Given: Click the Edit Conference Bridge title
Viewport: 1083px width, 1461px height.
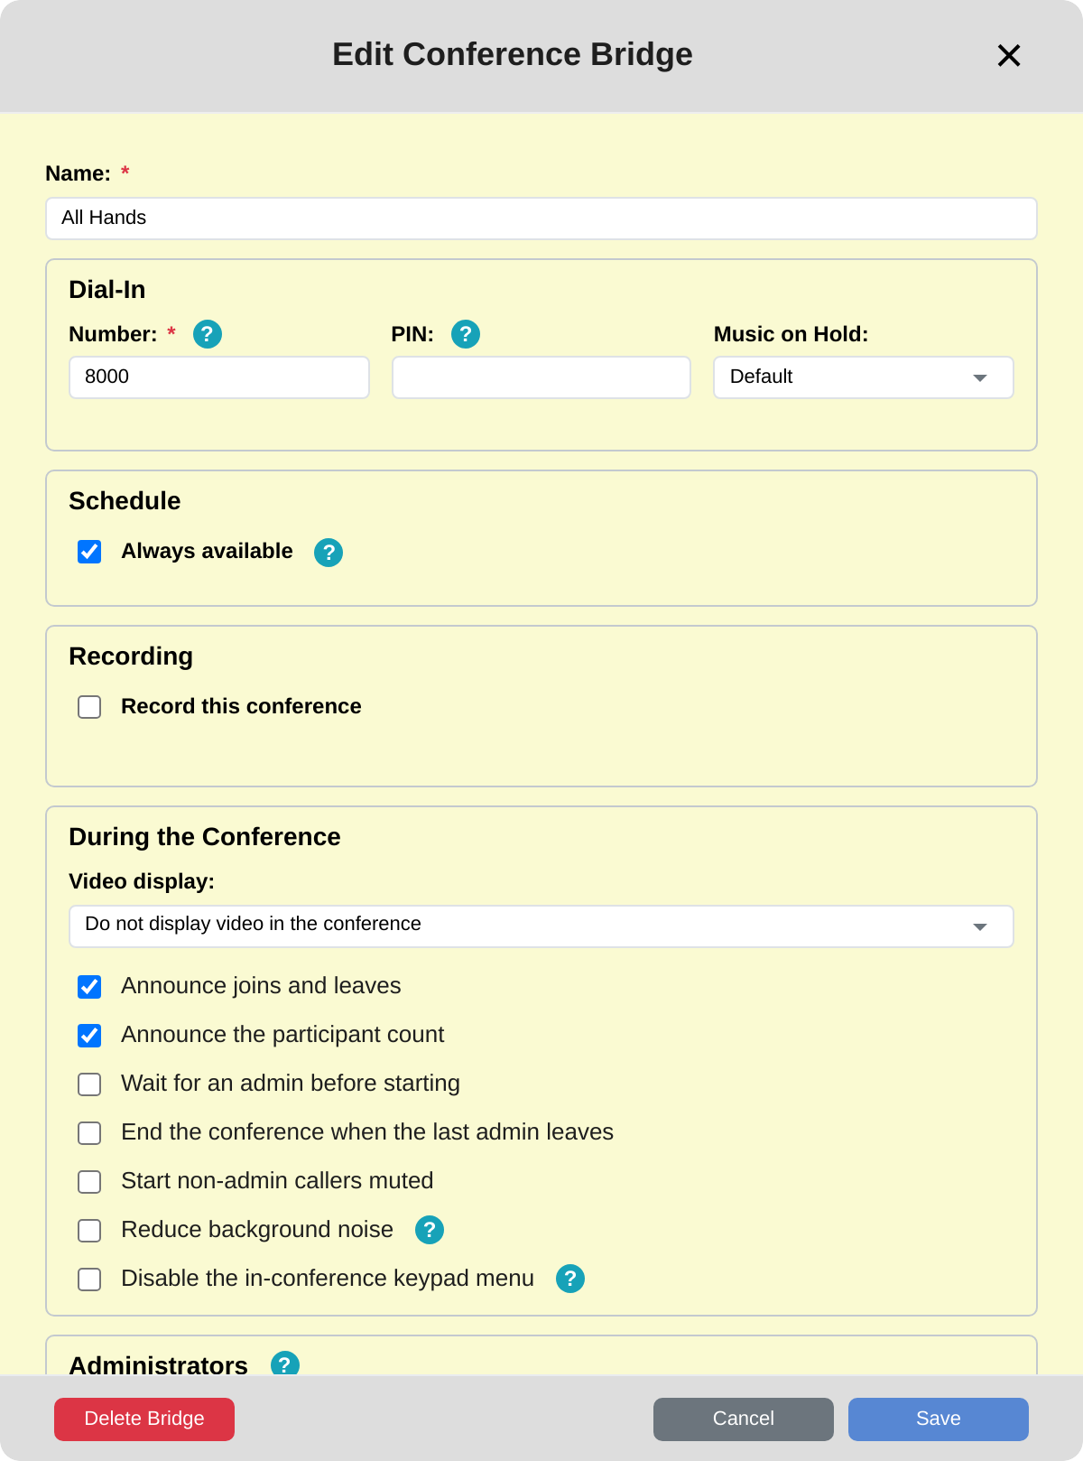Looking at the screenshot, I should pyautogui.click(x=513, y=54).
